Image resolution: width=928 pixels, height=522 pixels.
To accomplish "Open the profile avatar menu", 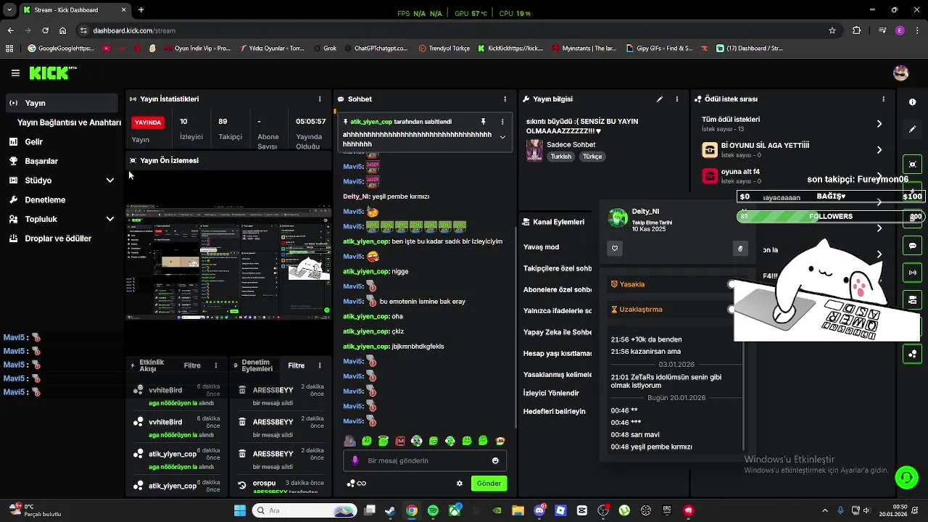I will point(901,72).
